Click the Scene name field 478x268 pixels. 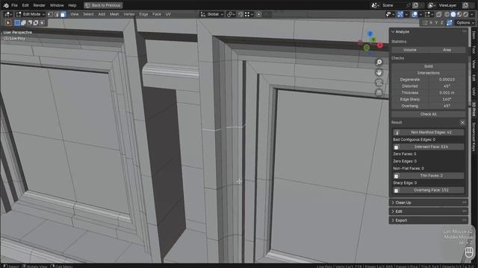394,5
